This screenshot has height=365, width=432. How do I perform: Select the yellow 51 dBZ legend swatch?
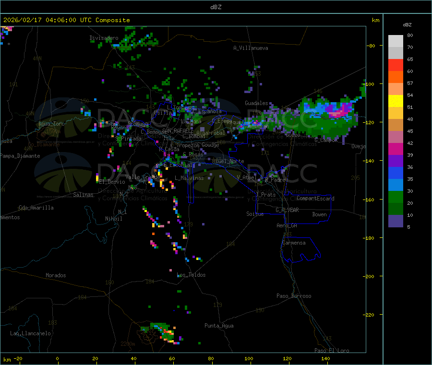pos(396,101)
